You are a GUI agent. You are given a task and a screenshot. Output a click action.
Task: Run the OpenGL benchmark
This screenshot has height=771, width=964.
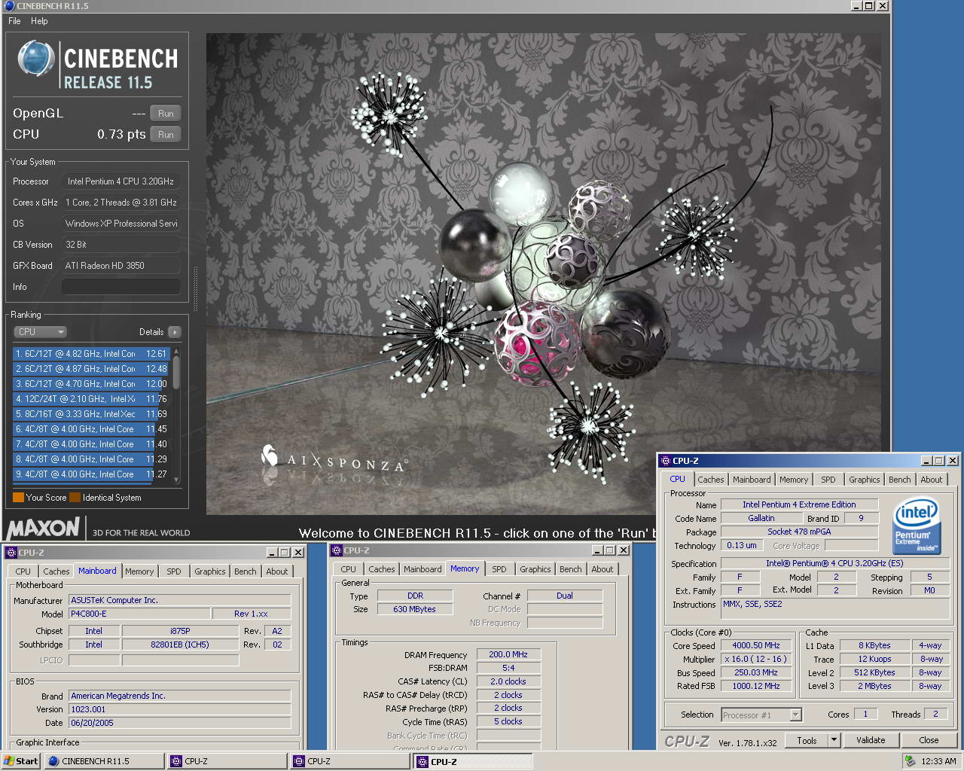[166, 114]
